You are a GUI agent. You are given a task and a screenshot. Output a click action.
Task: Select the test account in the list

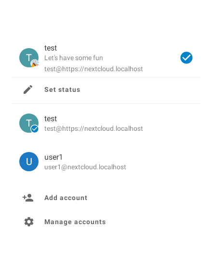[106, 123]
